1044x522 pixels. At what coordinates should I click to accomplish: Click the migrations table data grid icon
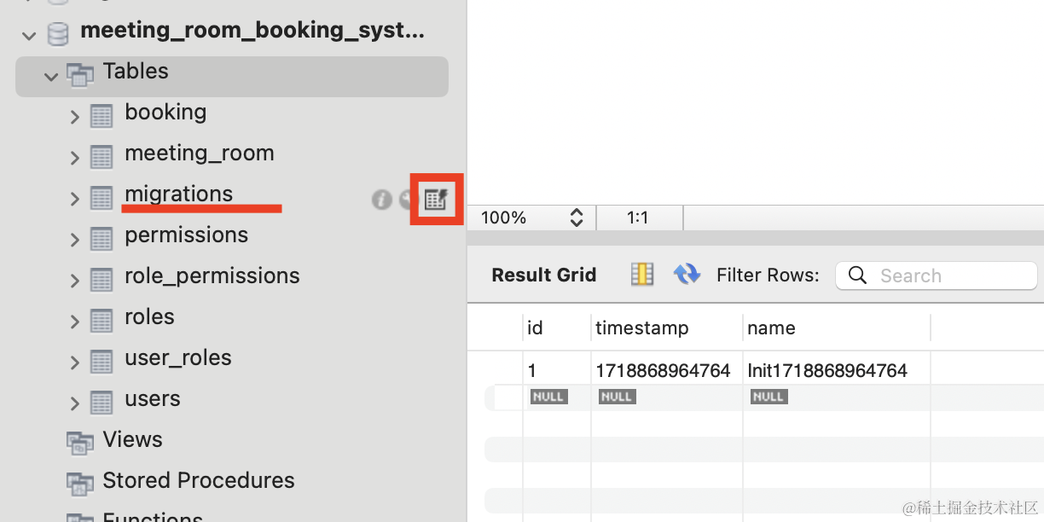tap(436, 200)
